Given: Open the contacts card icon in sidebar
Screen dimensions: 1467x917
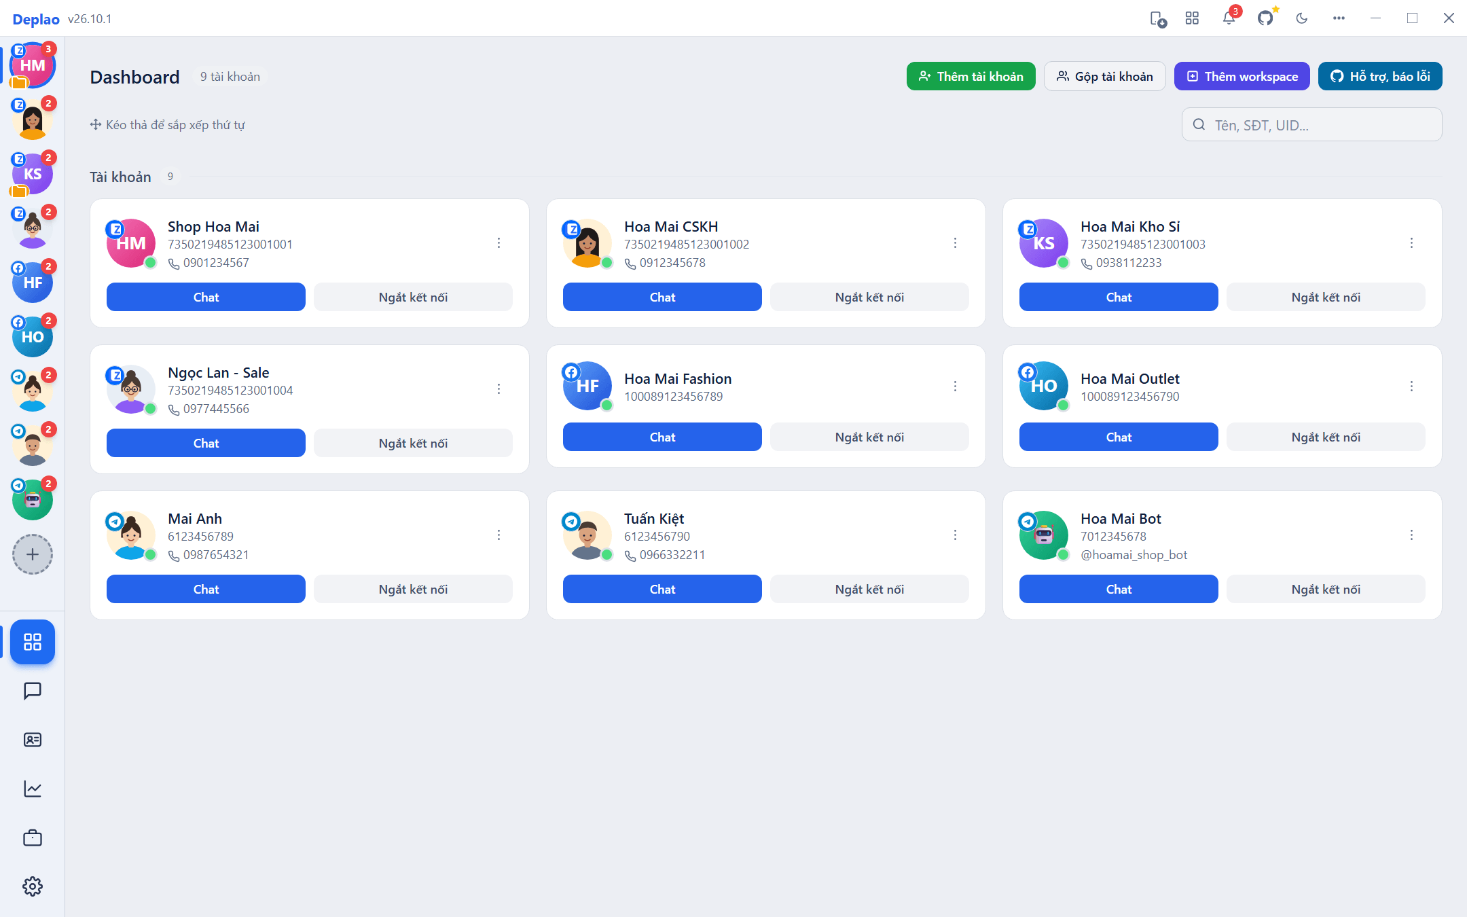Looking at the screenshot, I should tap(33, 740).
